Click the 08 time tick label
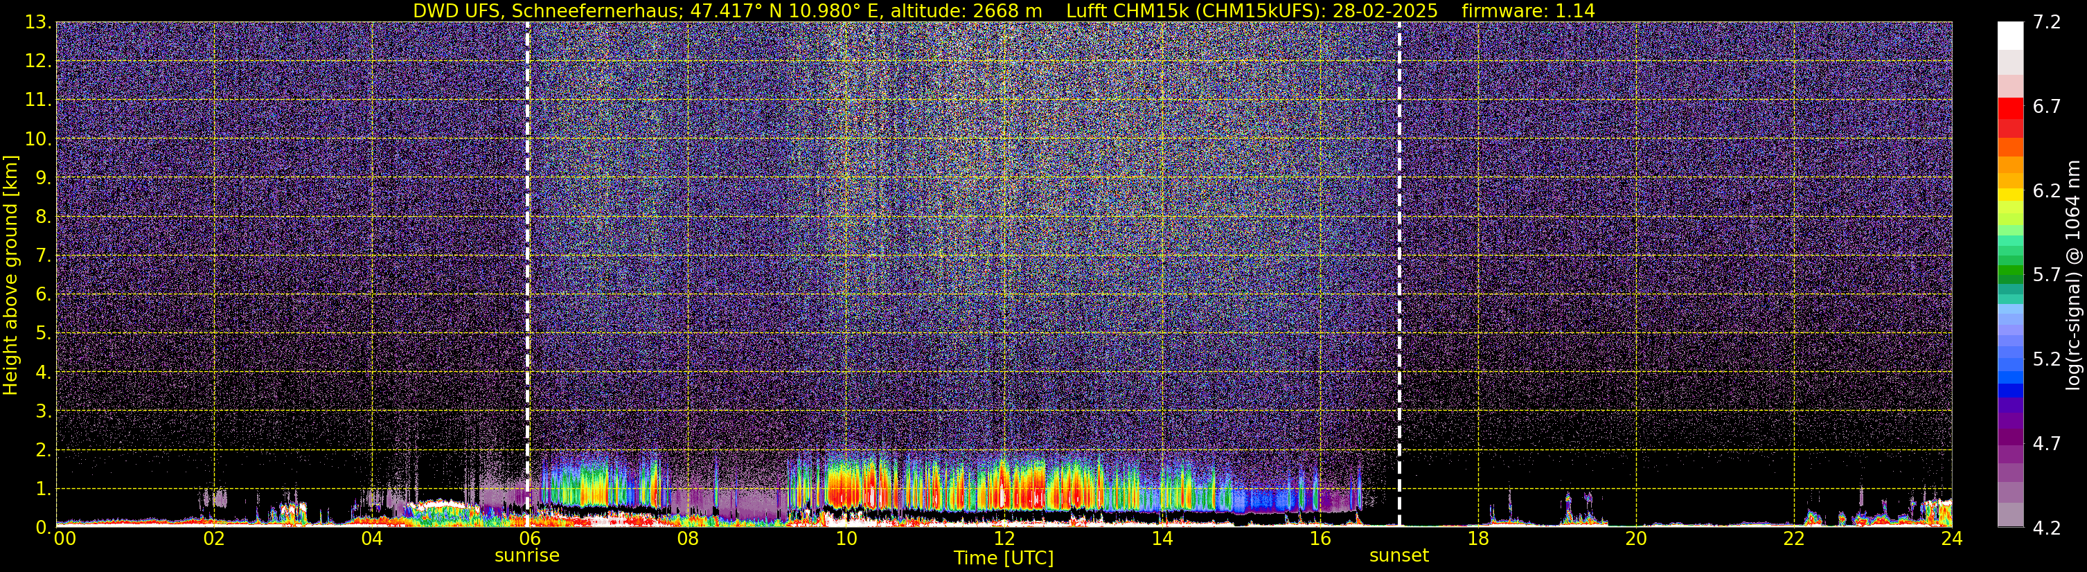Screen dimensions: 2087x572 pos(688,539)
